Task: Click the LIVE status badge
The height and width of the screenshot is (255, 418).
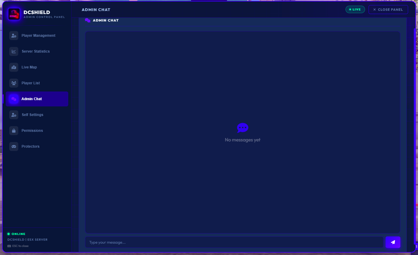Action: [355, 10]
